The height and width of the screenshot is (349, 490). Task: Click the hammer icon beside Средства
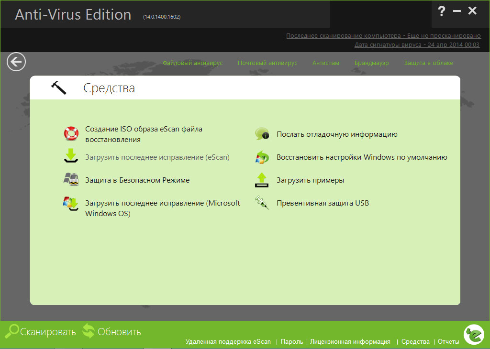[x=59, y=87]
